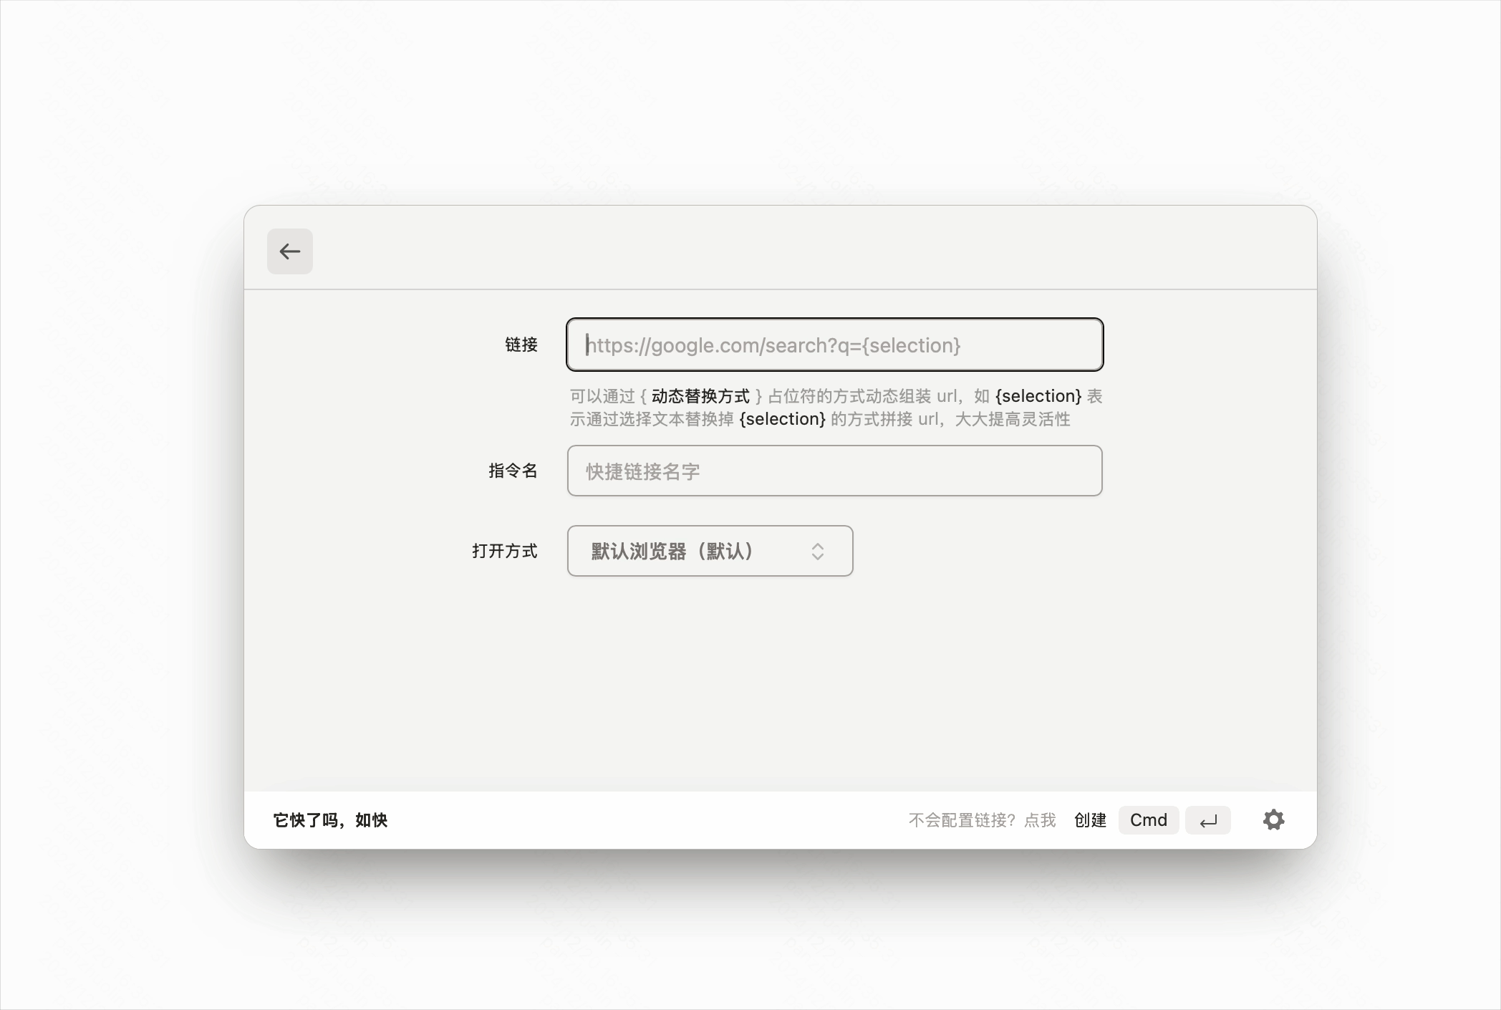Select the google.com search placeholder text

click(773, 345)
